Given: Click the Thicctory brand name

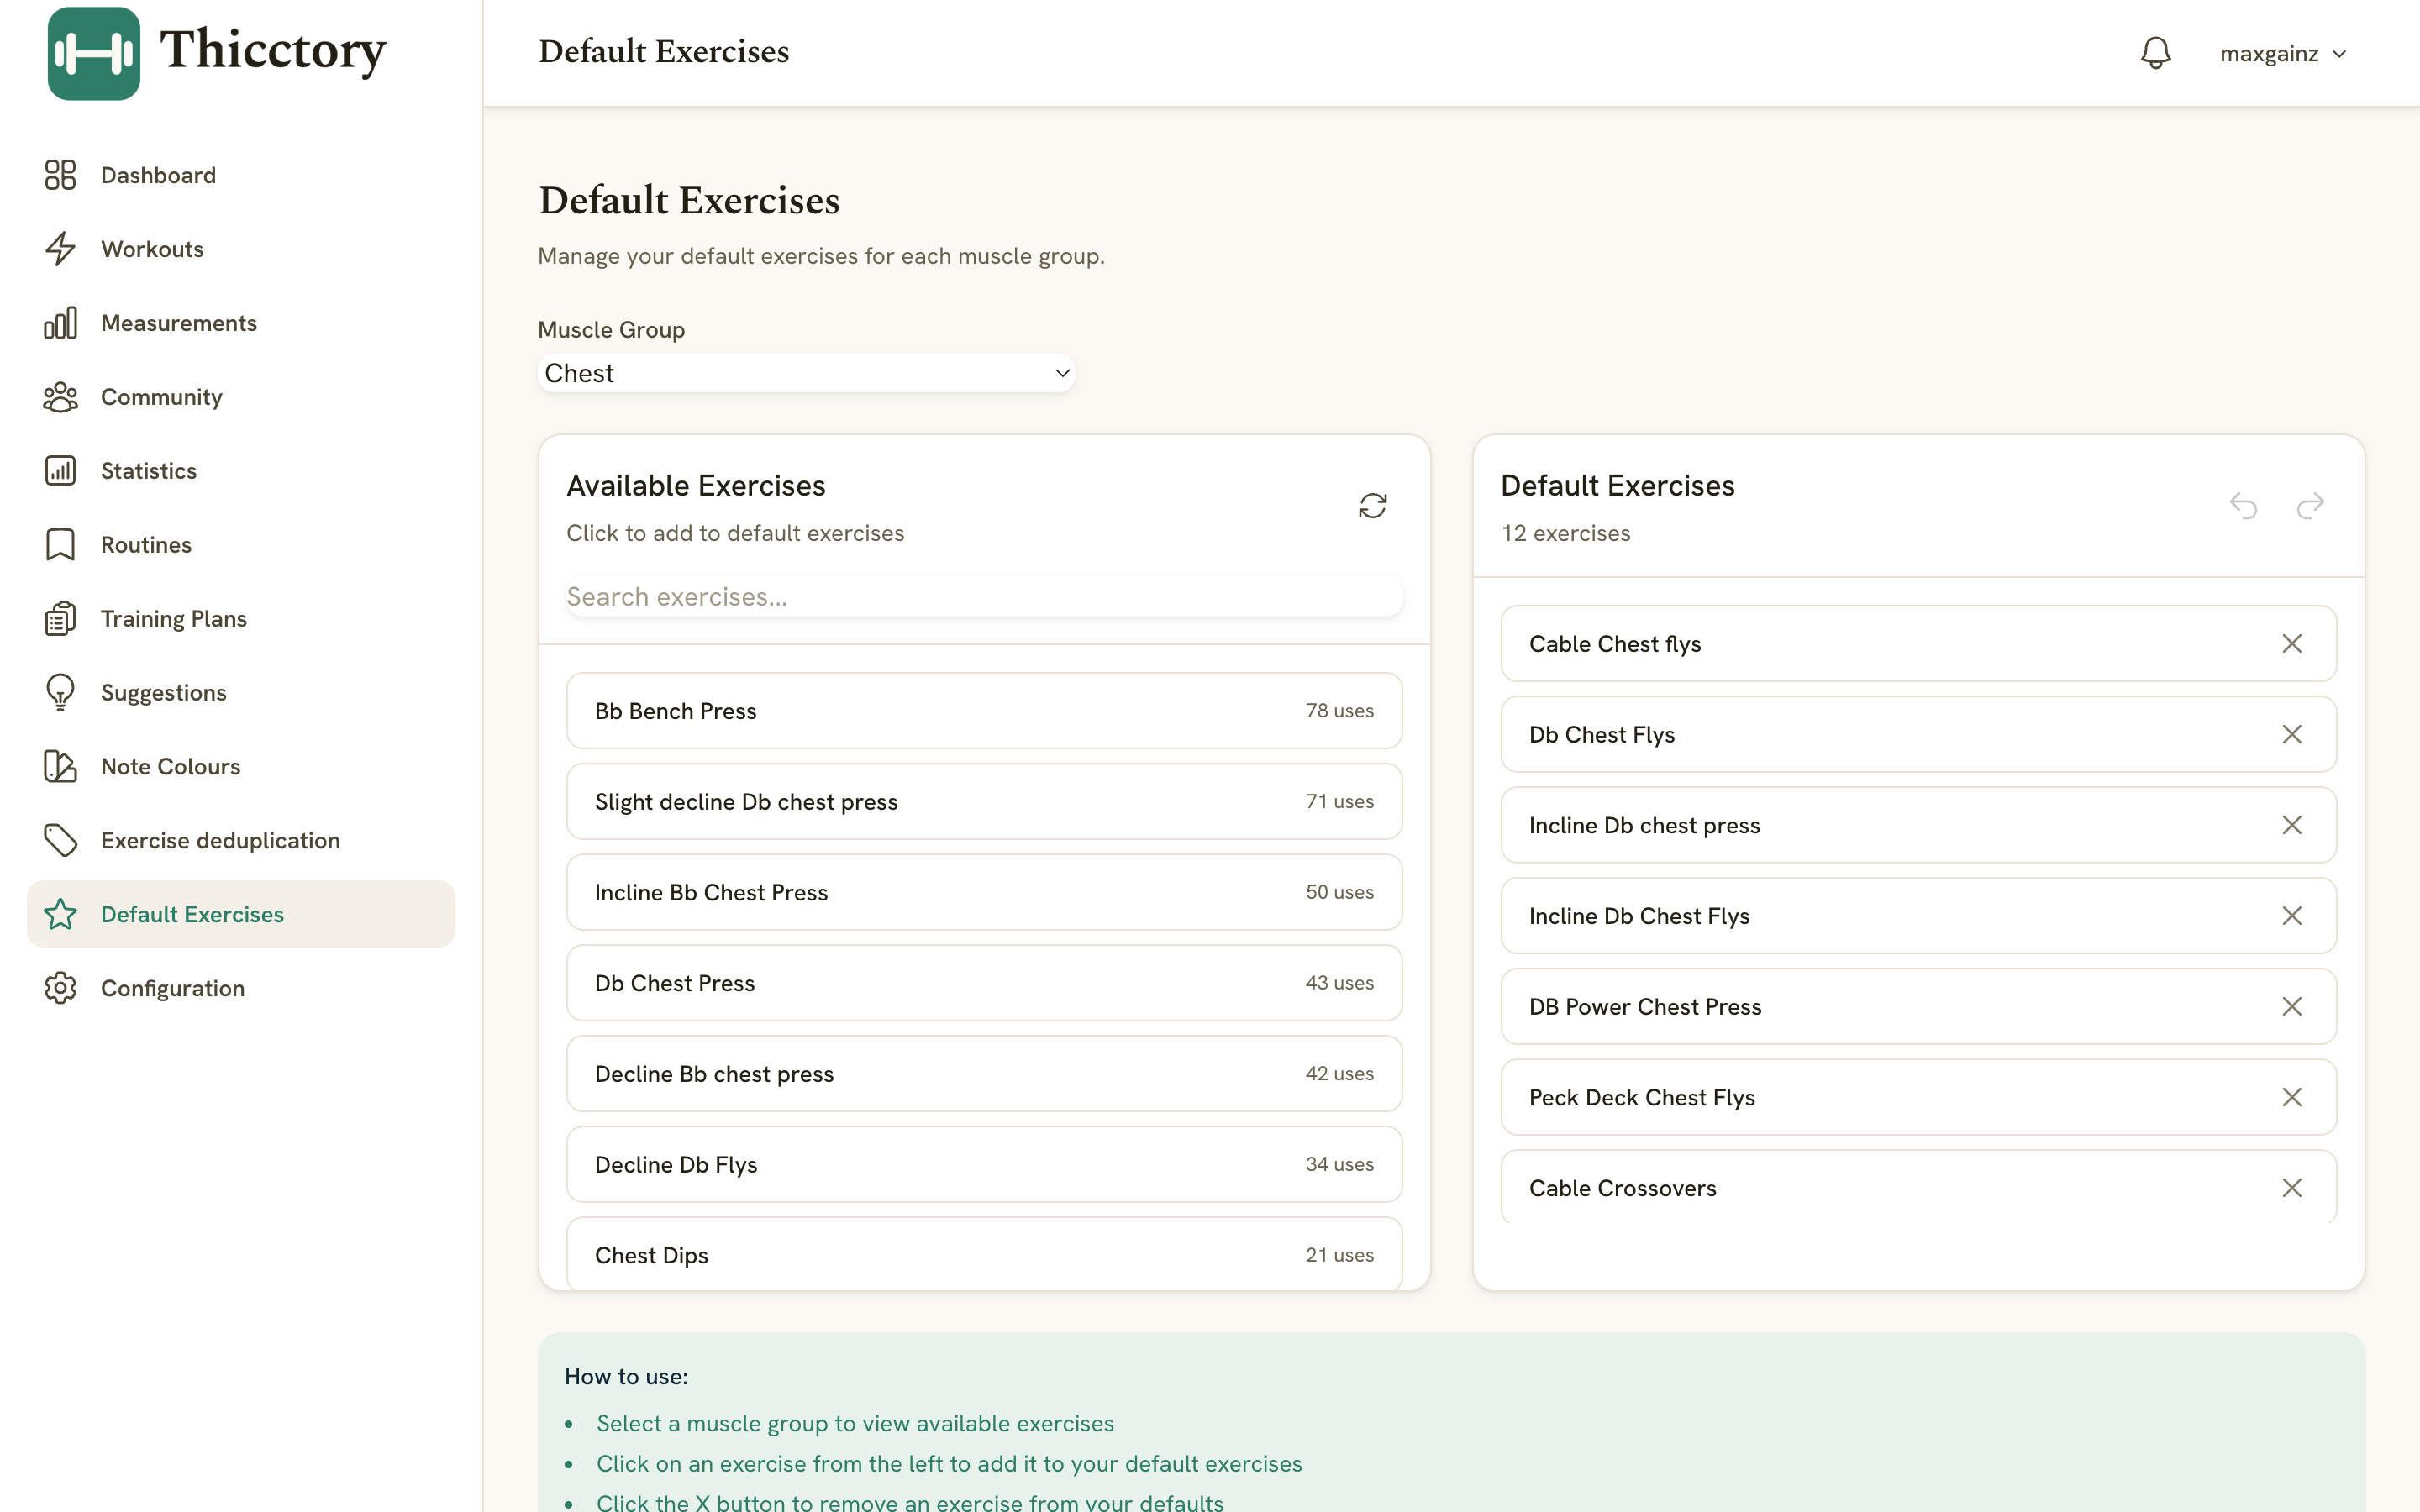Looking at the screenshot, I should (x=273, y=50).
